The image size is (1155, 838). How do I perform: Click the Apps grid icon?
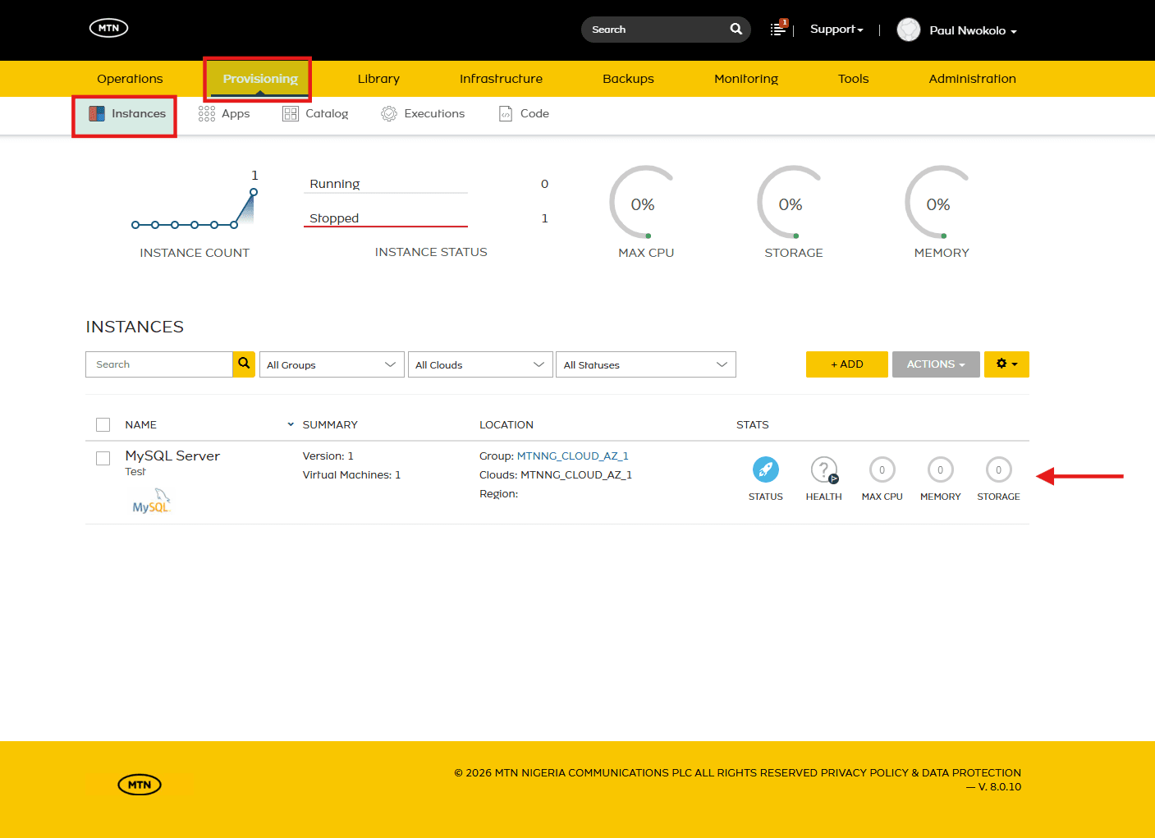pyautogui.click(x=207, y=114)
